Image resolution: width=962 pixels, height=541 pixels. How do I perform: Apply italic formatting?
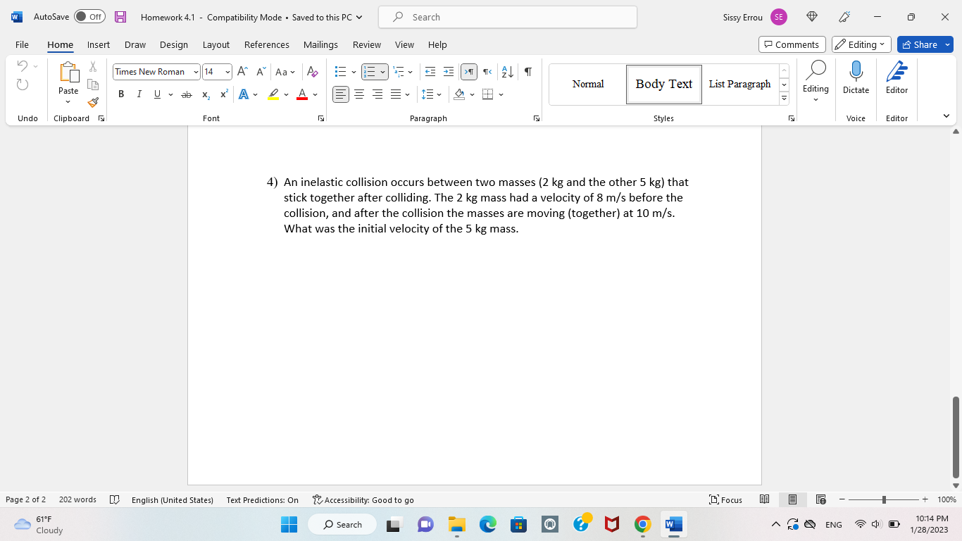pyautogui.click(x=139, y=94)
